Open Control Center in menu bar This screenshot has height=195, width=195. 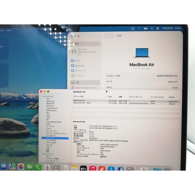[158, 28]
